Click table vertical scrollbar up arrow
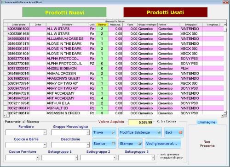This screenshot has width=230, height=167. (225, 25)
